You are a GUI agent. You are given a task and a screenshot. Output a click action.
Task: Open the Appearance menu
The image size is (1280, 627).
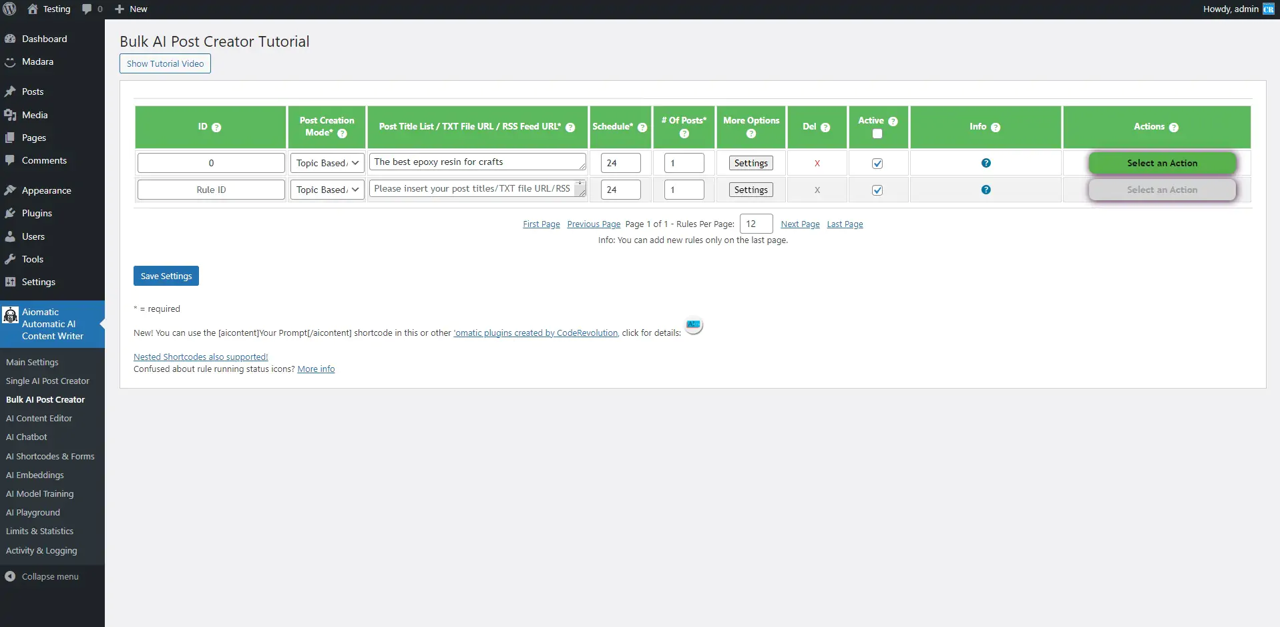(46, 190)
